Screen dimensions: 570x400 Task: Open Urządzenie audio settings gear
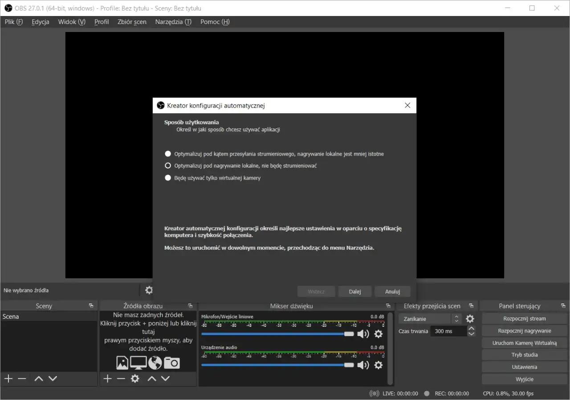379,365
